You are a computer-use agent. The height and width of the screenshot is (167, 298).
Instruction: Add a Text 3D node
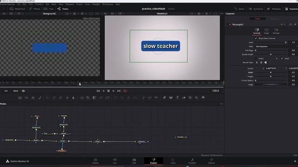pyautogui.click(x=177, y=98)
